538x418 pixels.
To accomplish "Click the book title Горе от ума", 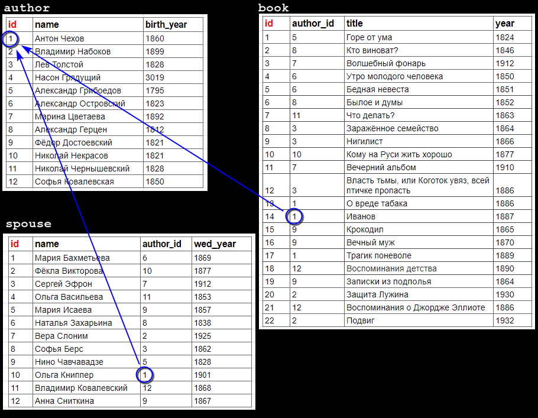I will 369,37.
